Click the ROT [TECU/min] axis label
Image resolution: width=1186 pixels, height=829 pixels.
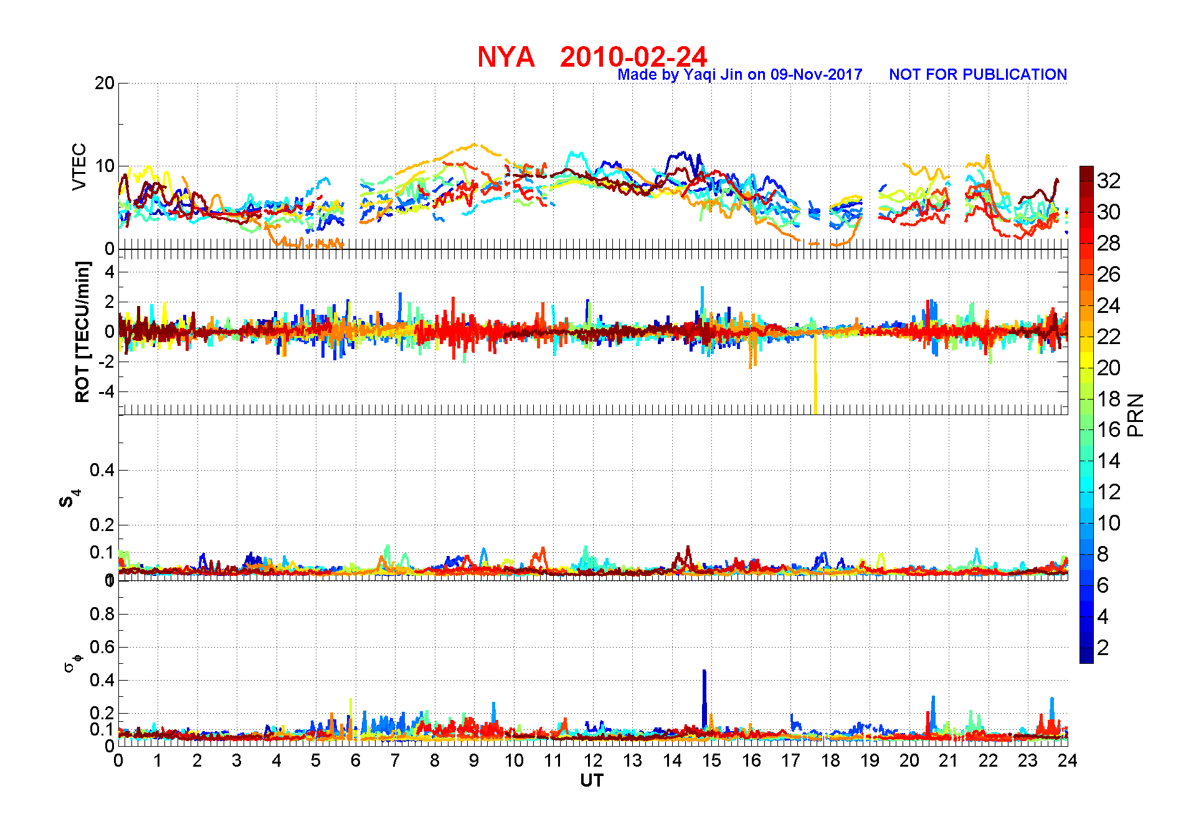point(82,332)
